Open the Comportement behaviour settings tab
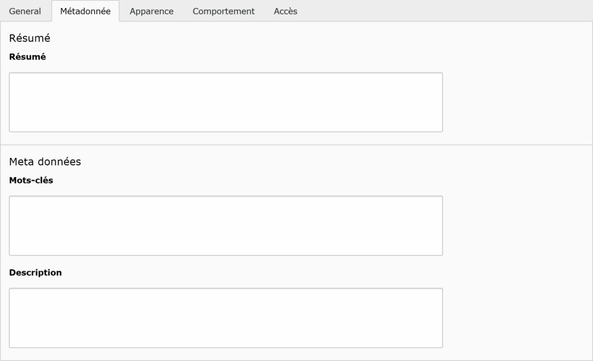The image size is (593, 361). 223,11
